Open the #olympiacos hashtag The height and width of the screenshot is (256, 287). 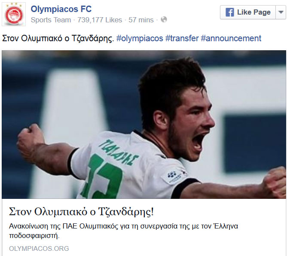pyautogui.click(x=140, y=38)
